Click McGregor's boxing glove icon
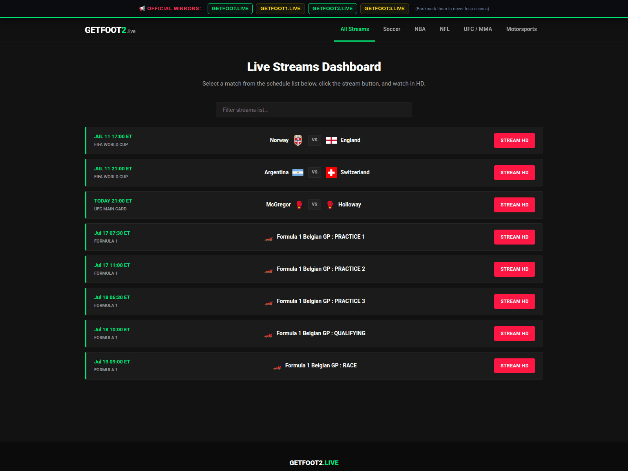Viewport: 628px width, 471px height. click(x=299, y=204)
